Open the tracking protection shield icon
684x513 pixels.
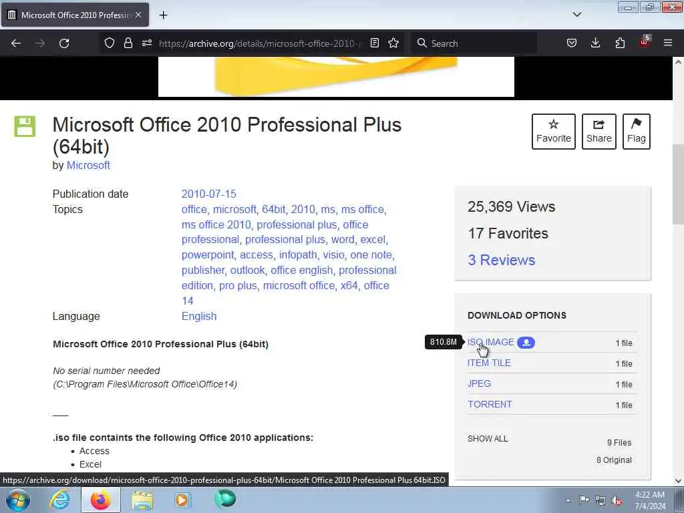pos(110,43)
